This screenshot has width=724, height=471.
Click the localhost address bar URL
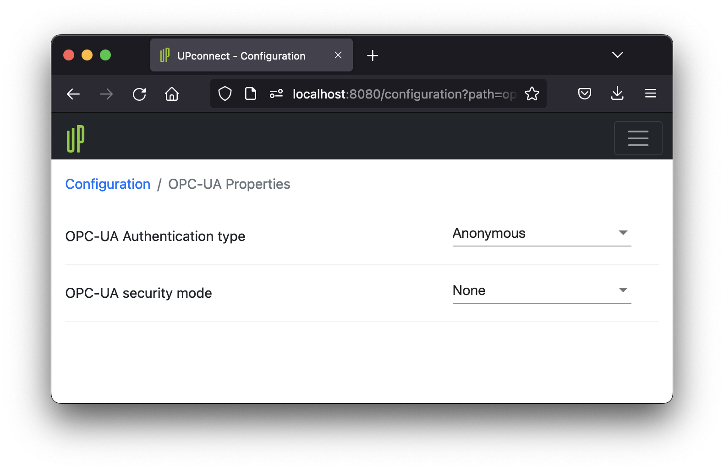click(x=403, y=94)
